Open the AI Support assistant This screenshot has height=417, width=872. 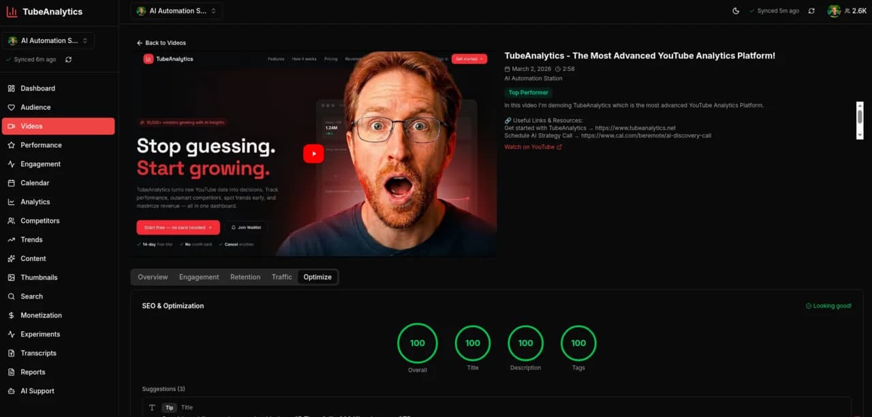coord(37,390)
